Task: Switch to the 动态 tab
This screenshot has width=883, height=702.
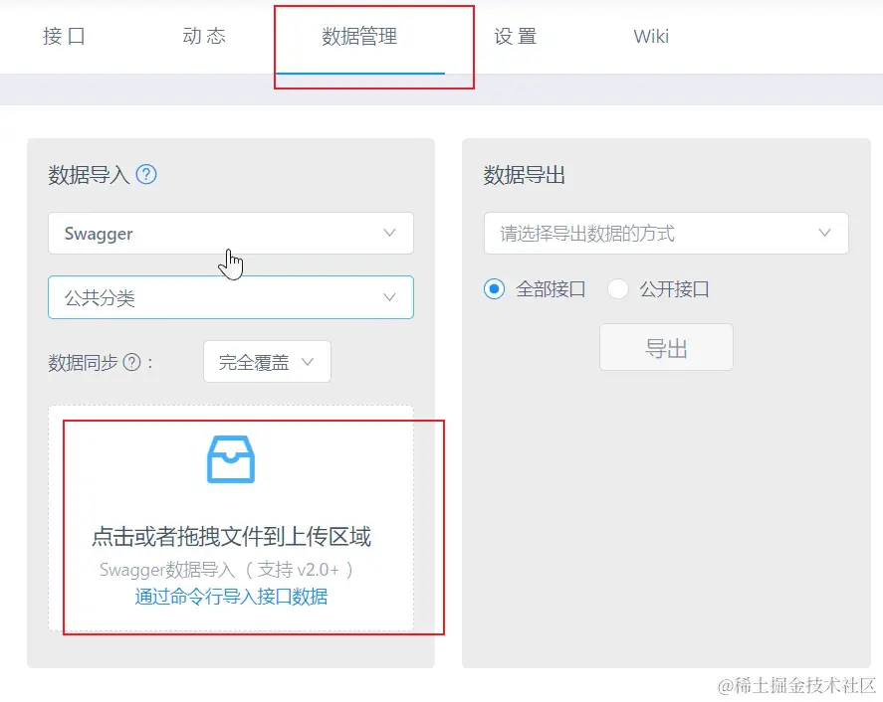Action: coord(204,36)
